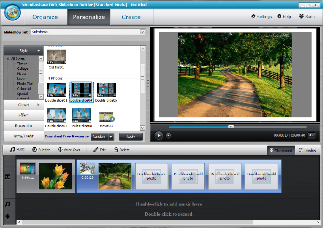
Task: Click 'Double-click to add music here' track
Action: pyautogui.click(x=169, y=204)
